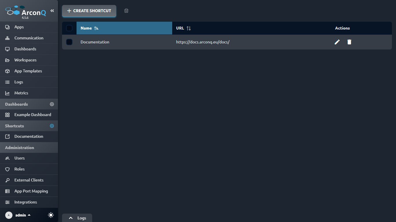Click the Administration section header
Screen dimensions: 396x222
[29, 148]
